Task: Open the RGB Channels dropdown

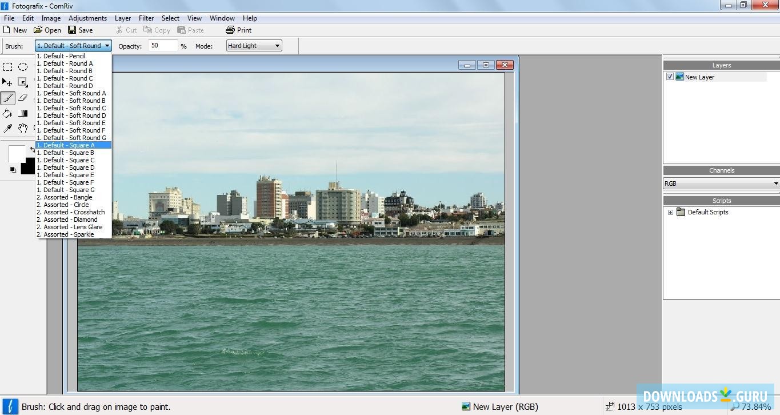Action: (x=721, y=183)
